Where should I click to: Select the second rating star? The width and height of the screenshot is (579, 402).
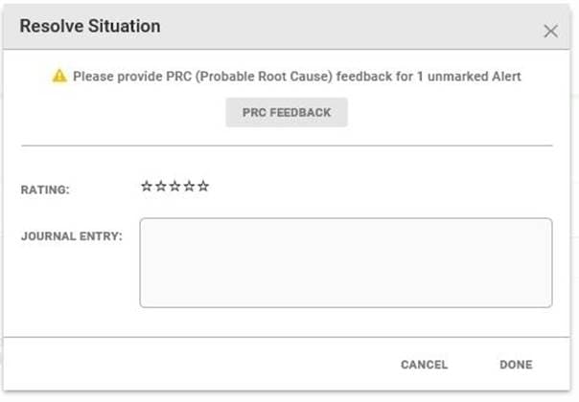(x=161, y=186)
